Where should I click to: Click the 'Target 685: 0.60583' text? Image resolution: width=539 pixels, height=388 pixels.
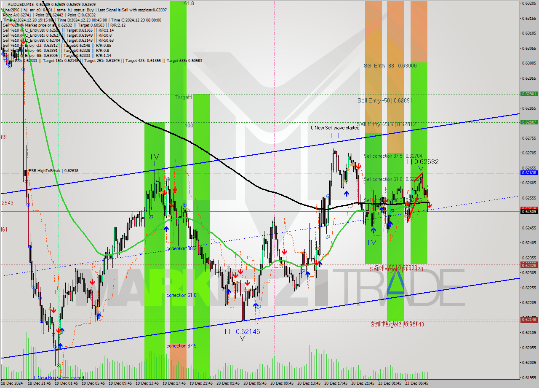click(x=184, y=61)
